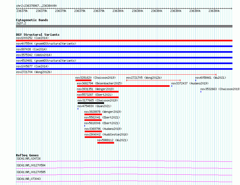Click the nsv1000252 (Coe2014) red variant bar
This screenshot has height=185, width=240.
tap(124, 41)
